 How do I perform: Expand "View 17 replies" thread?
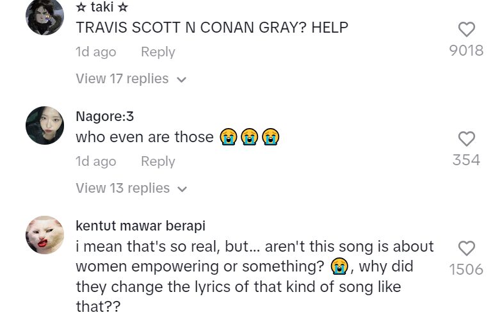122,79
